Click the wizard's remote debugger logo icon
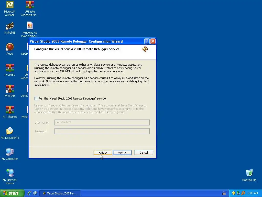 (x=145, y=49)
